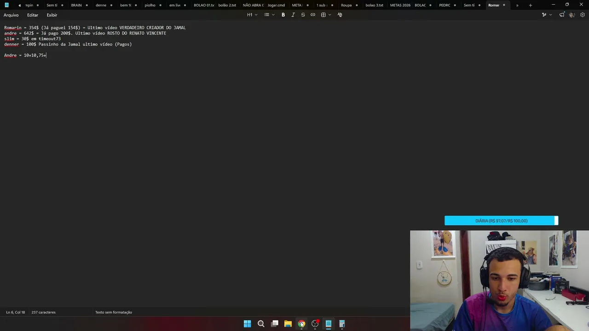Click the webcam overlay video
Viewport: 589px width, 331px height.
point(499,280)
